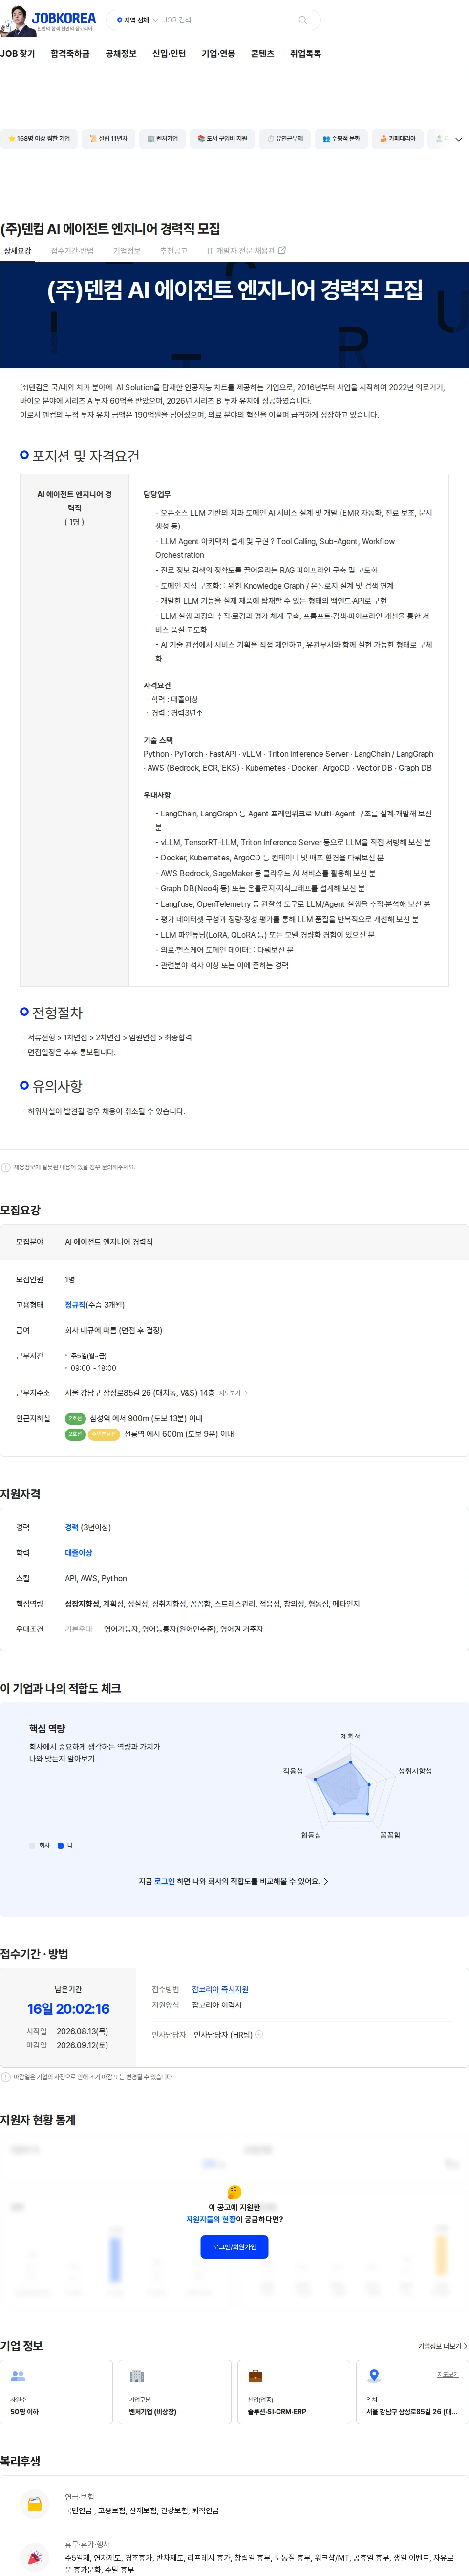Image resolution: width=469 pixels, height=2576 pixels.
Task: Select the 접수기간·방법 tab
Action: [x=72, y=251]
